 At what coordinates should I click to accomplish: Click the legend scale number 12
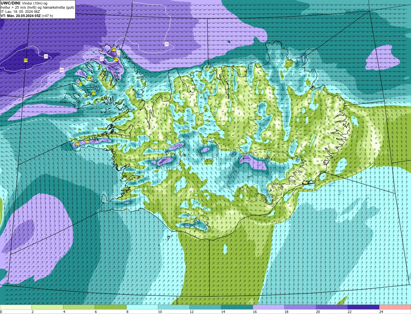(191, 312)
